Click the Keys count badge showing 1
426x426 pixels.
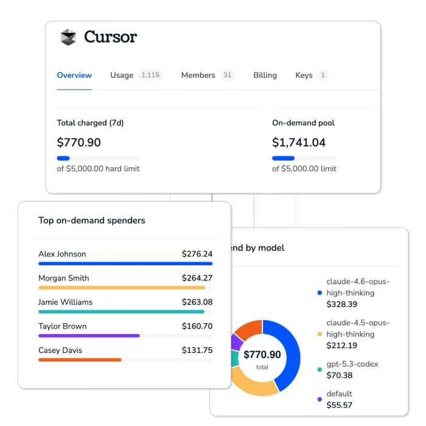click(x=323, y=75)
